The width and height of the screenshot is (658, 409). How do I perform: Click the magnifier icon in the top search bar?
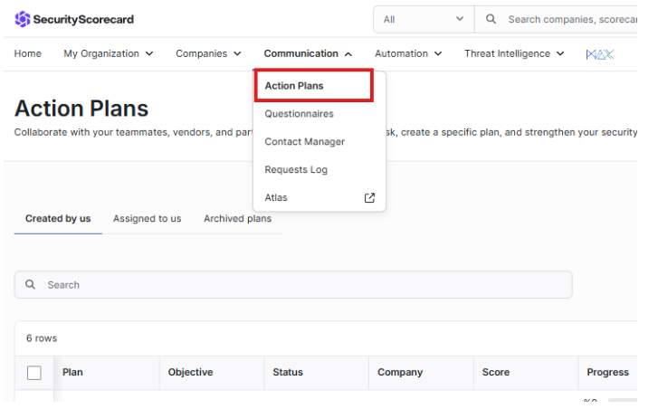[x=491, y=19]
